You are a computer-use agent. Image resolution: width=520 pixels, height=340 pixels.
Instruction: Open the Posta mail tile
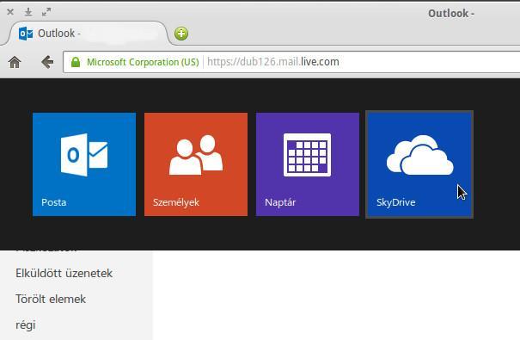point(84,164)
